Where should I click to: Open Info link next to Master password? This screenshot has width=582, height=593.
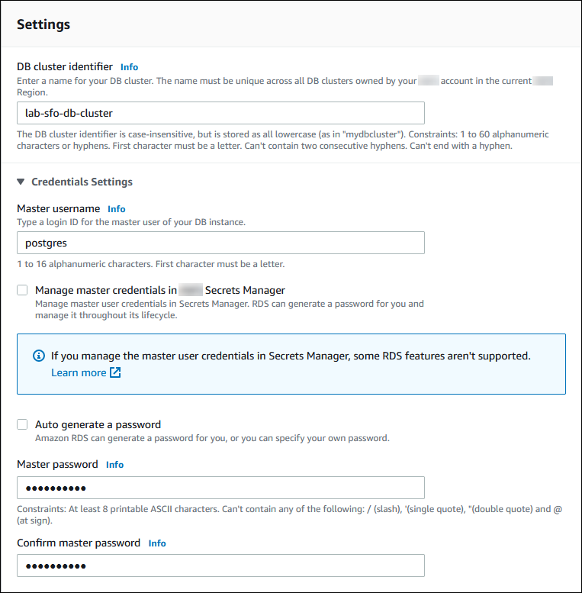114,465
